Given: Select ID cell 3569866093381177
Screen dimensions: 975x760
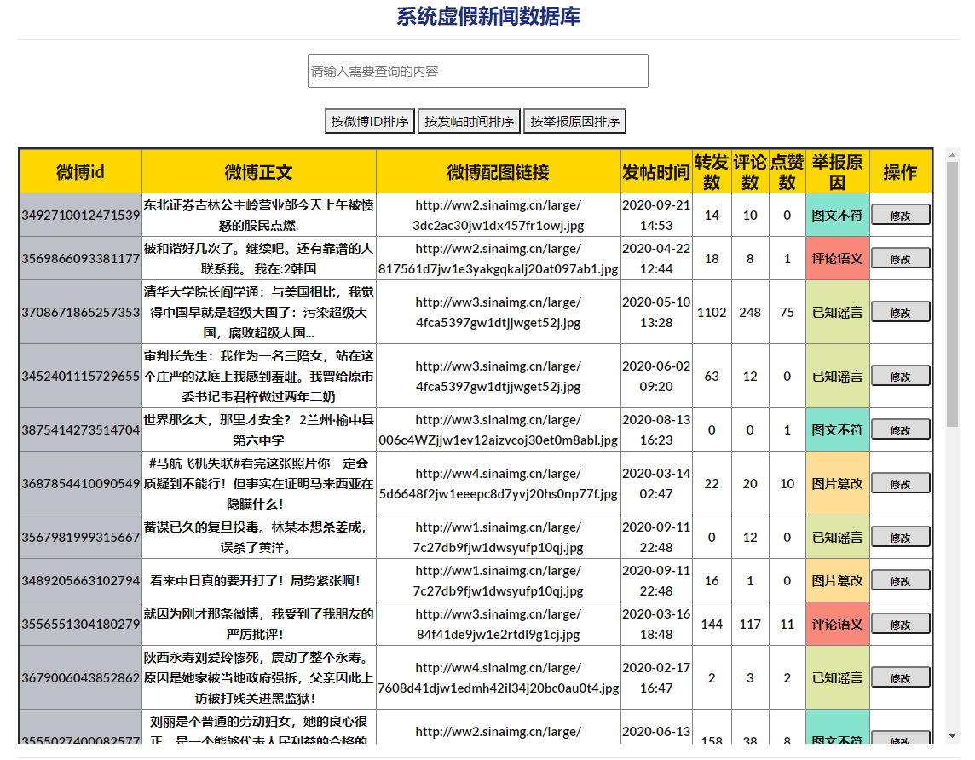Looking at the screenshot, I should [x=81, y=258].
